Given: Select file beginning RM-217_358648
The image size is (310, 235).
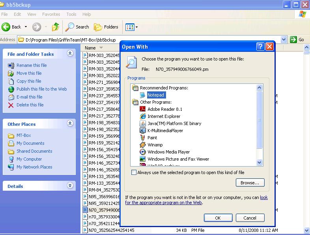Looking at the screenshot, I should tap(104, 109).
